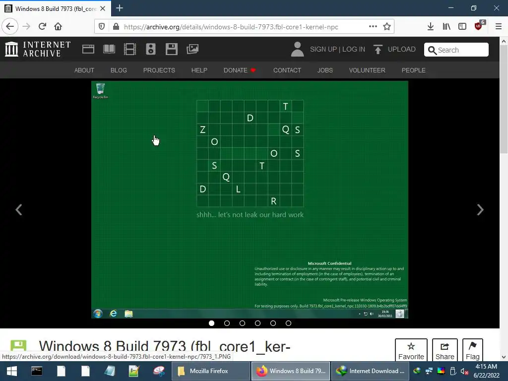Click the Internet Archive search field

[x=456, y=50]
